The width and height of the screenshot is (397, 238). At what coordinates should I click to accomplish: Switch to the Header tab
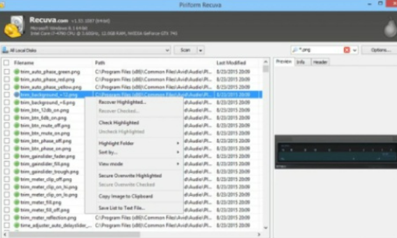point(320,62)
